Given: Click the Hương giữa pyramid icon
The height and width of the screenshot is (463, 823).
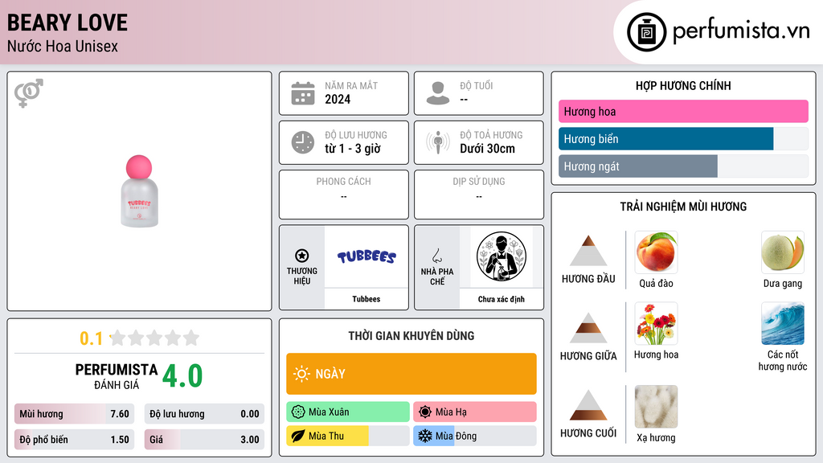Looking at the screenshot, I should pyautogui.click(x=588, y=328).
